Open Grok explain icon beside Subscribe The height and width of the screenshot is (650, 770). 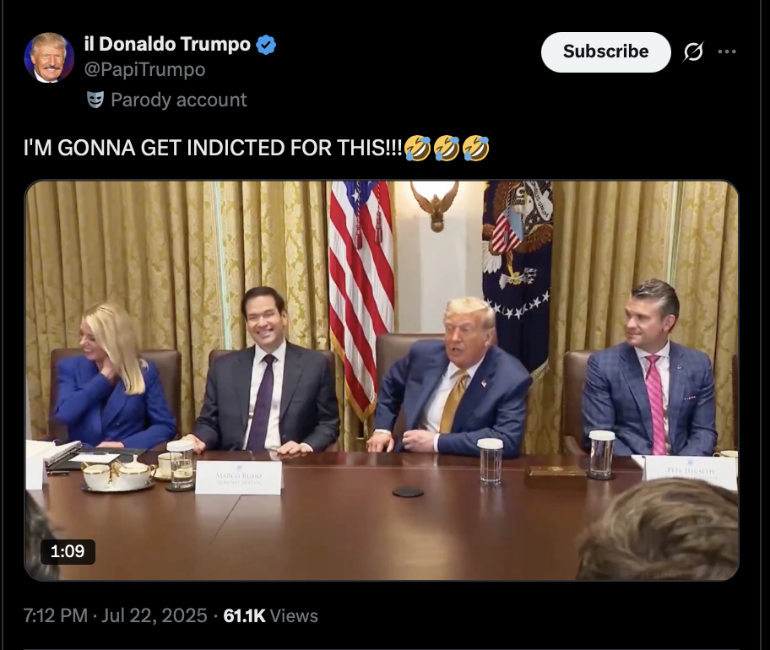click(693, 51)
